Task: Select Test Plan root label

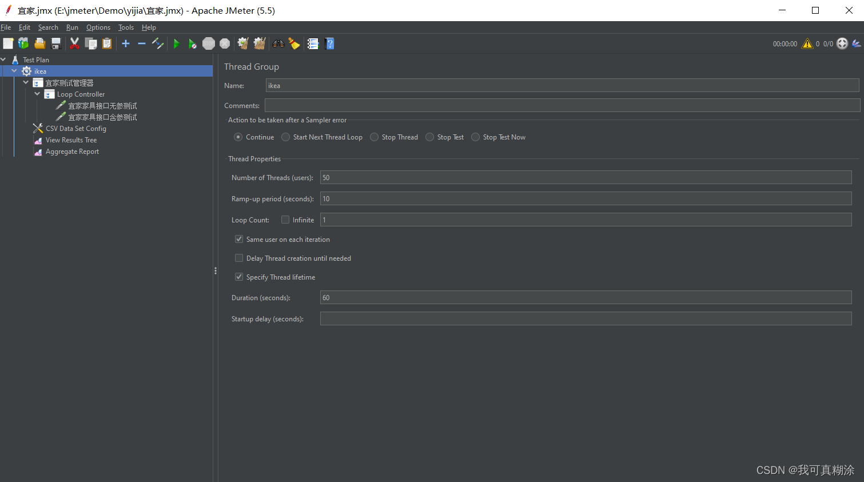Action: click(35, 60)
